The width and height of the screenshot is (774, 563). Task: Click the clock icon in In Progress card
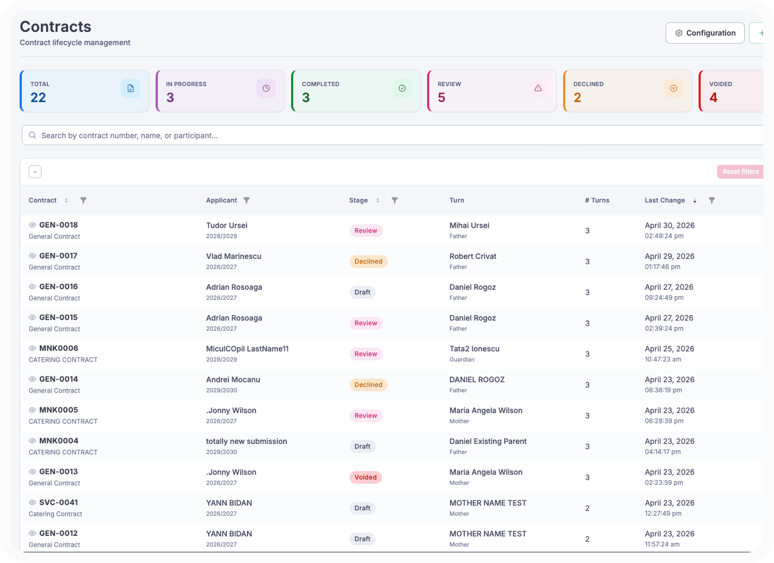click(266, 88)
